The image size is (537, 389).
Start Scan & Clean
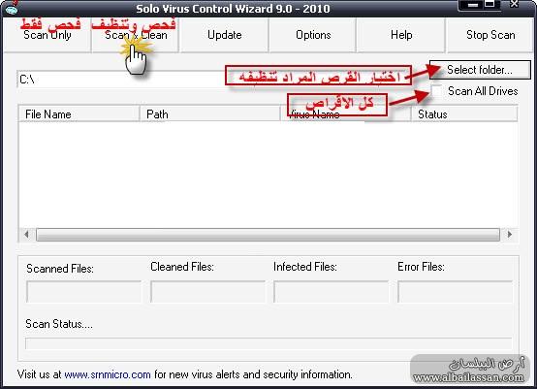136,35
